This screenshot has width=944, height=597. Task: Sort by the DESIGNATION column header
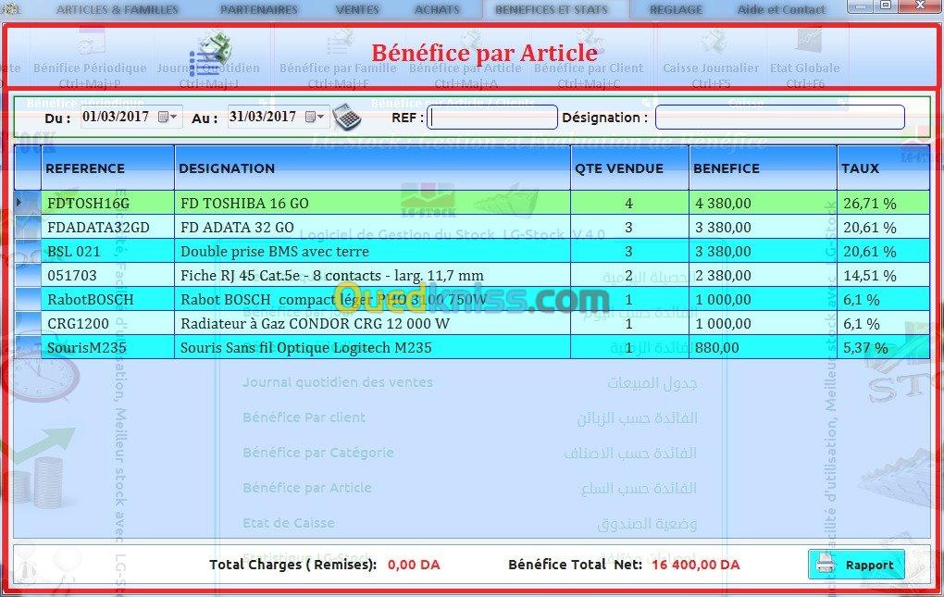(373, 168)
